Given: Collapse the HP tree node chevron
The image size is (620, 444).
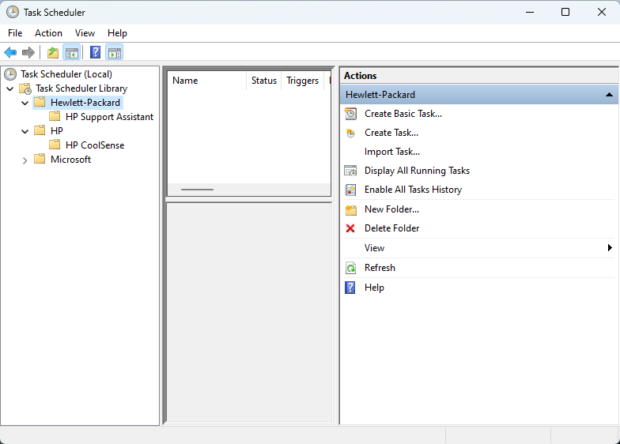Looking at the screenshot, I should (x=25, y=131).
